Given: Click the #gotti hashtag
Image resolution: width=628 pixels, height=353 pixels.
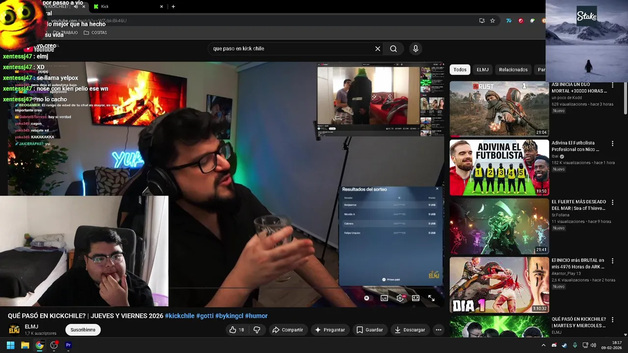Looking at the screenshot, I should point(205,316).
